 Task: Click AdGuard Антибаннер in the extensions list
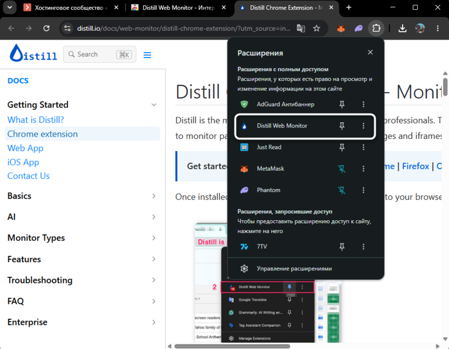click(x=285, y=104)
